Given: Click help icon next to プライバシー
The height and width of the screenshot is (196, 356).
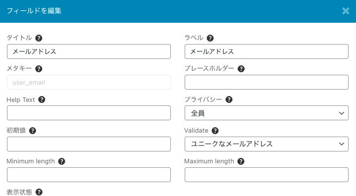Looking at the screenshot, I should (229, 99).
